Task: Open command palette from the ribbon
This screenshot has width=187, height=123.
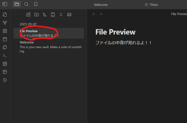Action: [5, 55]
